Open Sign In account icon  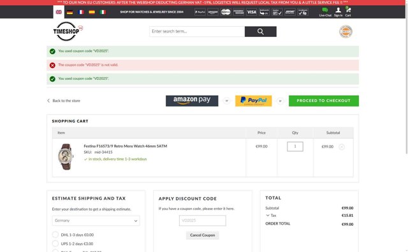[x=339, y=12]
